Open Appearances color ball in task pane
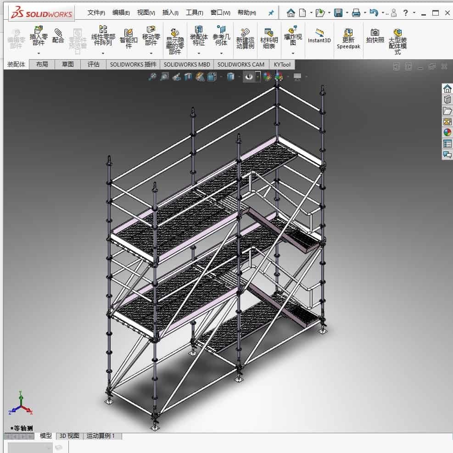Image resolution: width=453 pixels, height=453 pixels. pos(447,133)
